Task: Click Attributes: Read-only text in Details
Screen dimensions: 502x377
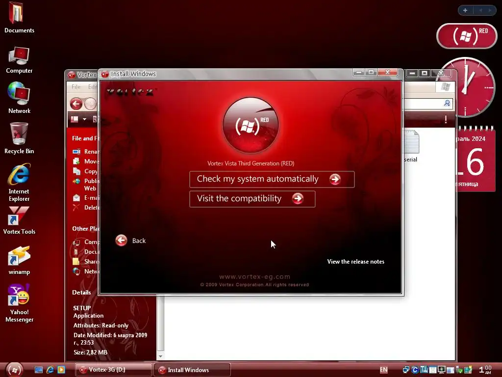Action: (101, 325)
